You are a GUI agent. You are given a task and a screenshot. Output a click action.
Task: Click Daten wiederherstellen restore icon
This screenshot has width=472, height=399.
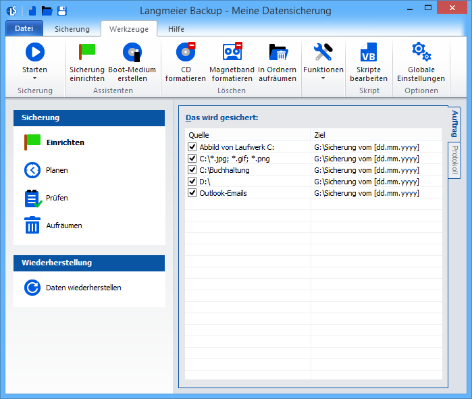pos(32,288)
